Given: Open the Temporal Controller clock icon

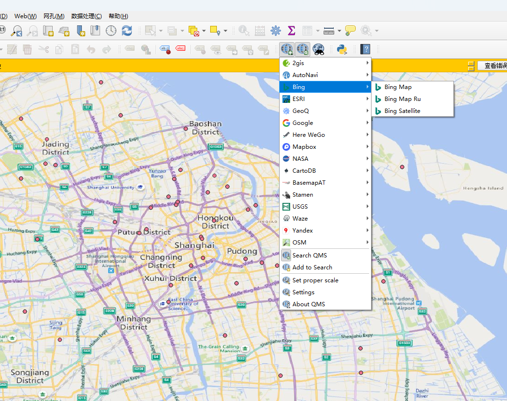Looking at the screenshot, I should point(111,31).
